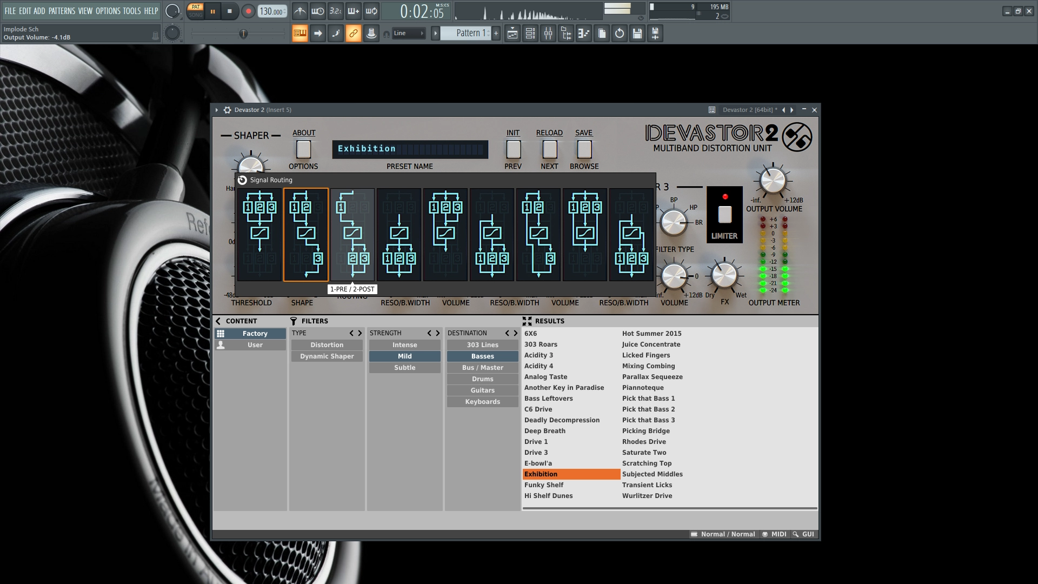Select Factory content category
The height and width of the screenshot is (584, 1038).
point(250,334)
